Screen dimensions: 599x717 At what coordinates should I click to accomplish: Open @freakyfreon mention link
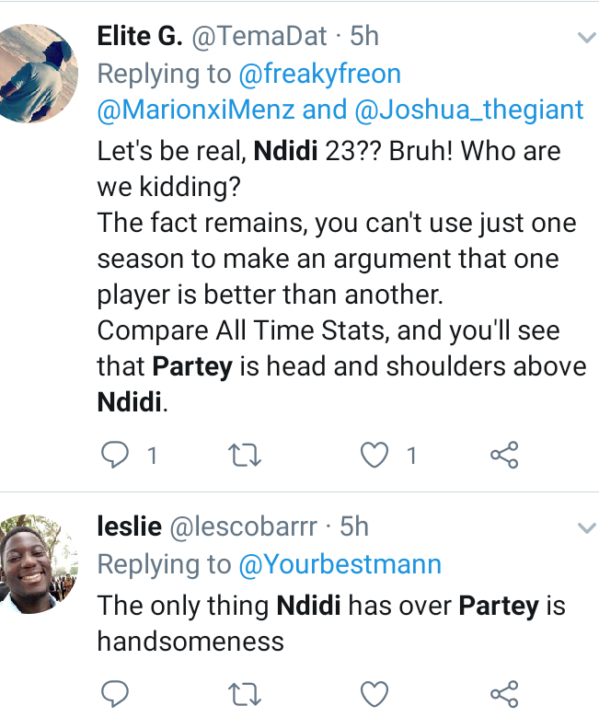point(319,74)
